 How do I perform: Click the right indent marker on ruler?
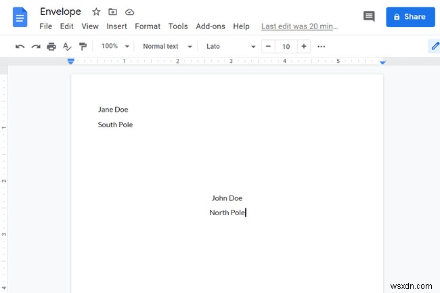tap(382, 62)
